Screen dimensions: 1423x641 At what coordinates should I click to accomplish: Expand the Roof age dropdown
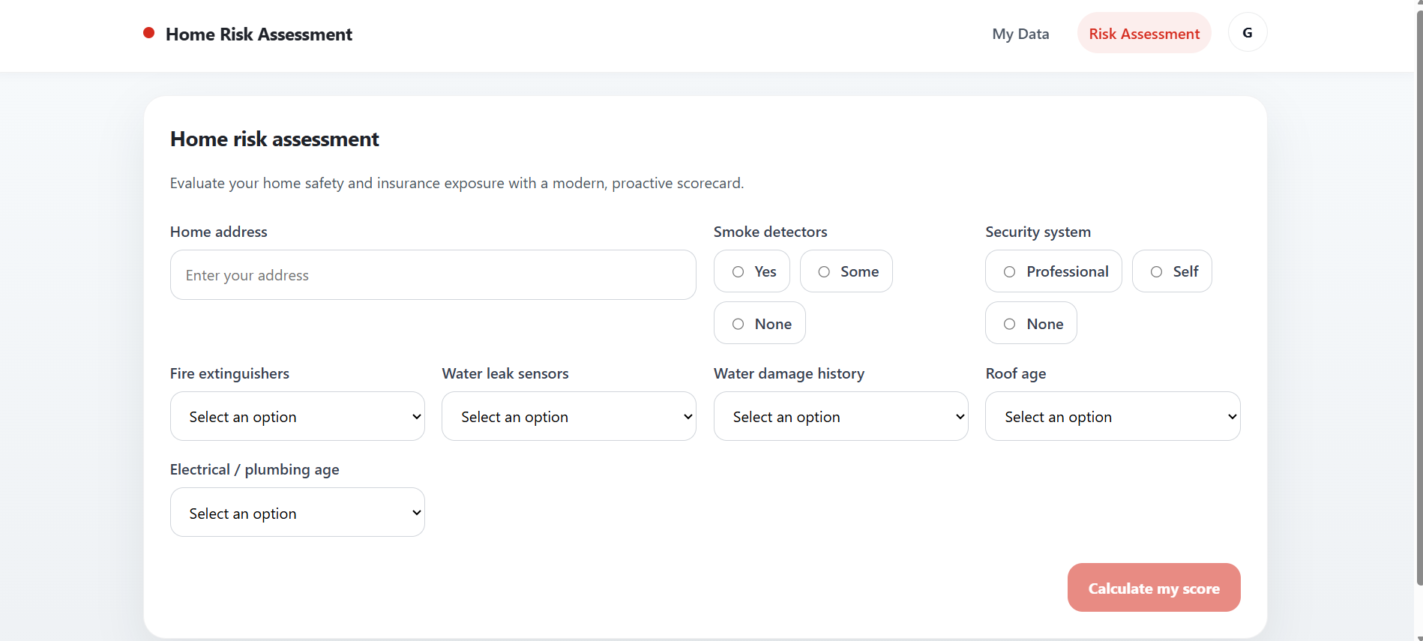pyautogui.click(x=1113, y=416)
